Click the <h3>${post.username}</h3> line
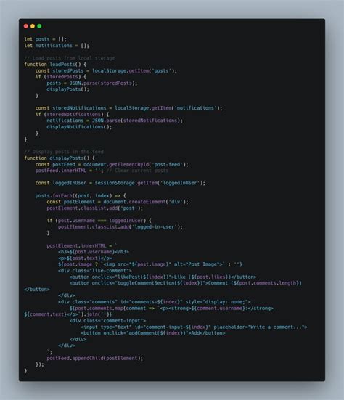This screenshot has width=344, height=400. tap(94, 252)
